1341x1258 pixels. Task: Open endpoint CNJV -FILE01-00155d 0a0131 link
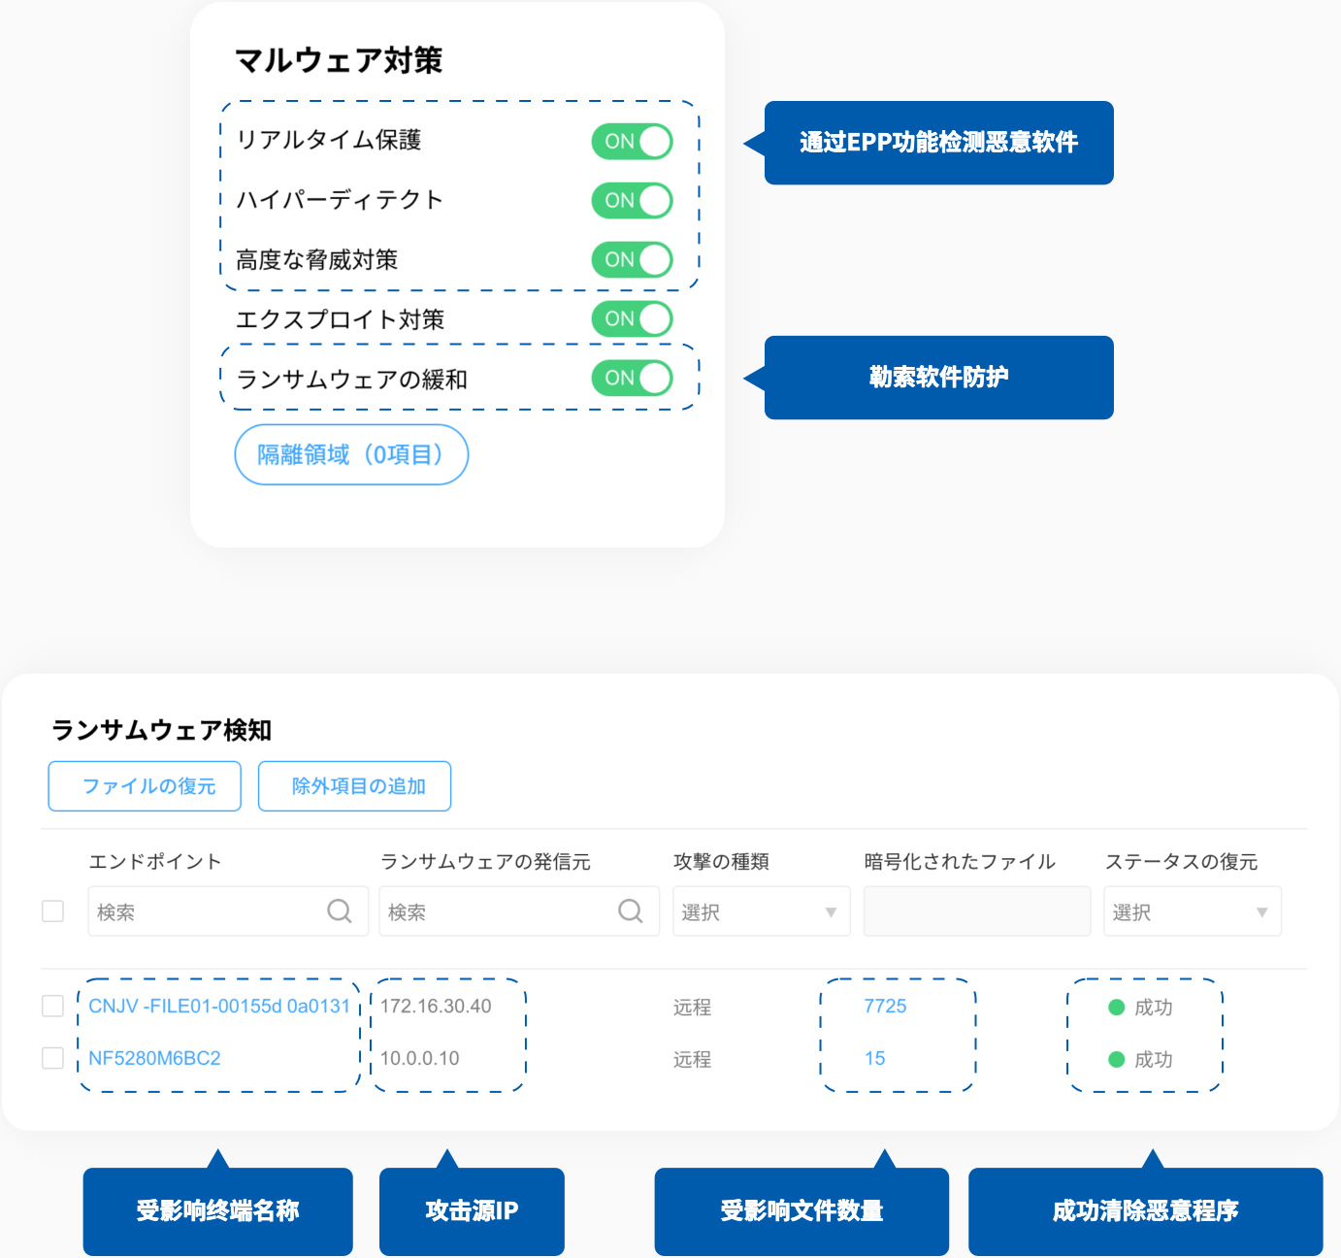tap(219, 1007)
